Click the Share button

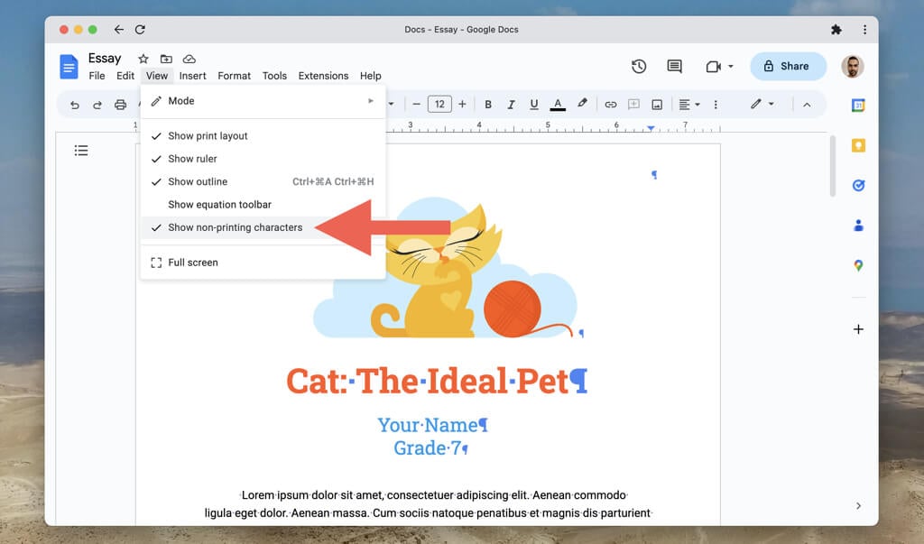(x=787, y=66)
